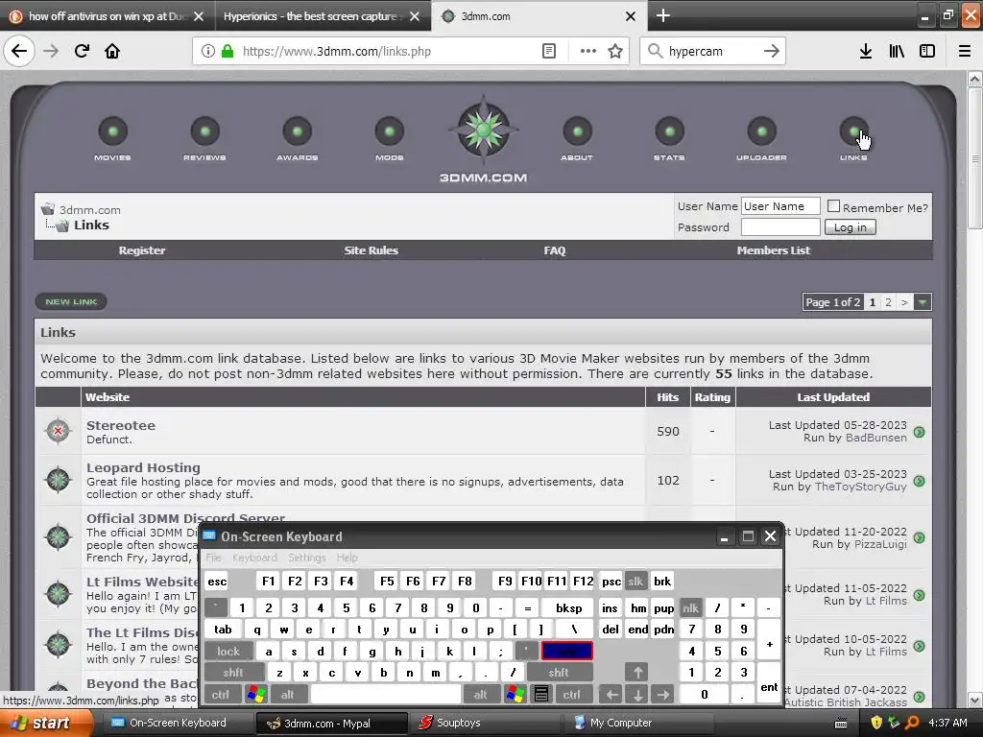Open the About navigation icon
The width and height of the screenshot is (983, 737).
[x=577, y=131]
